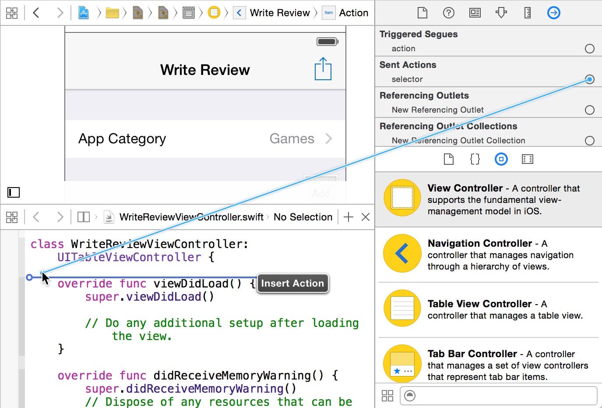Open the Write Review jump bar item

pos(279,13)
